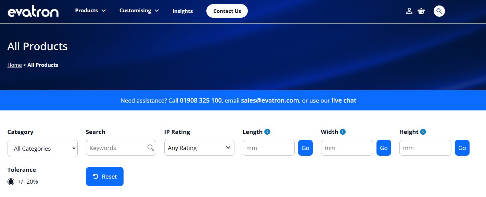Open the Customising menu
Image resolution: width=486 pixels, height=197 pixels.
(x=139, y=11)
